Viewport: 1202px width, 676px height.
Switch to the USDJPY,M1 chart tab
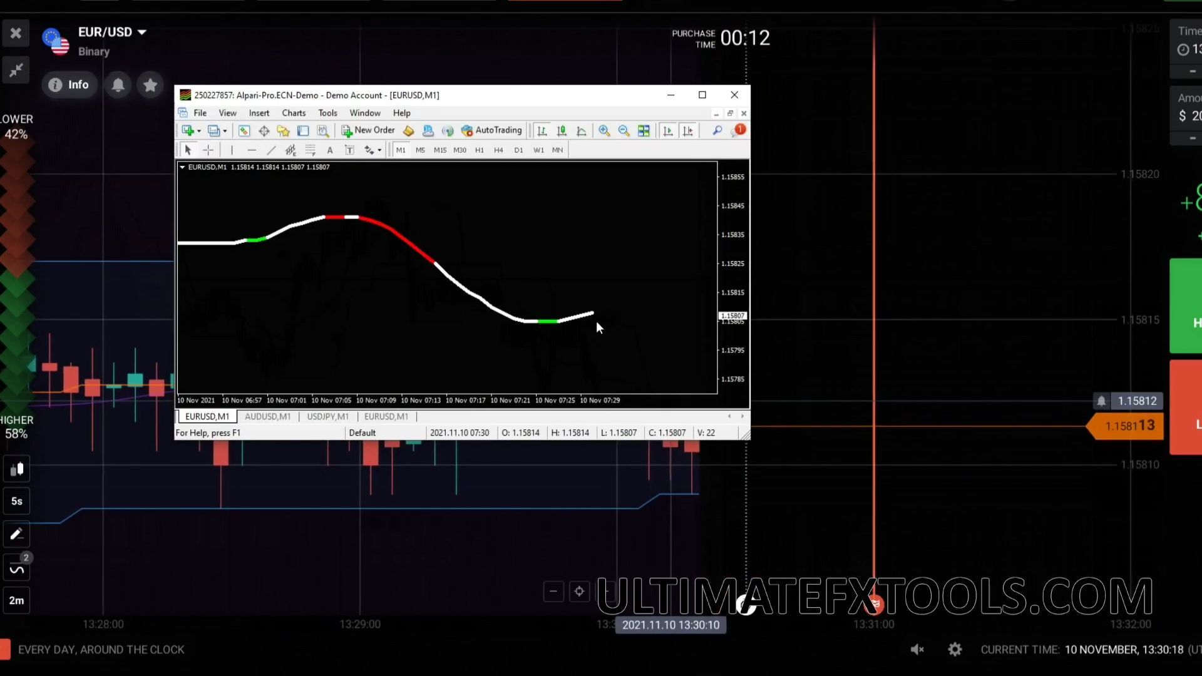[327, 416]
